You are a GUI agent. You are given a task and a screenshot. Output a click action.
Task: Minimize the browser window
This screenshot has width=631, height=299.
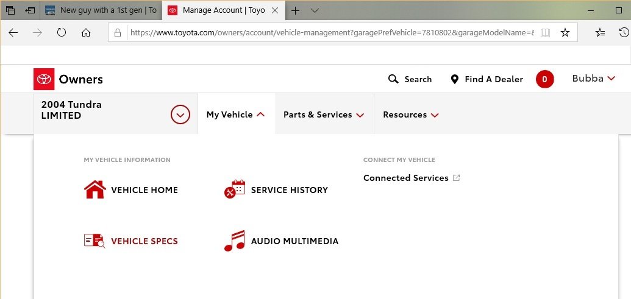click(591, 10)
